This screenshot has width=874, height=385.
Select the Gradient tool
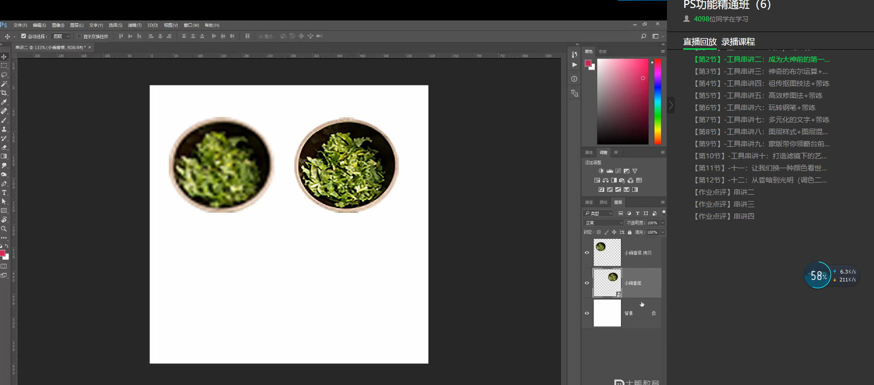4,157
